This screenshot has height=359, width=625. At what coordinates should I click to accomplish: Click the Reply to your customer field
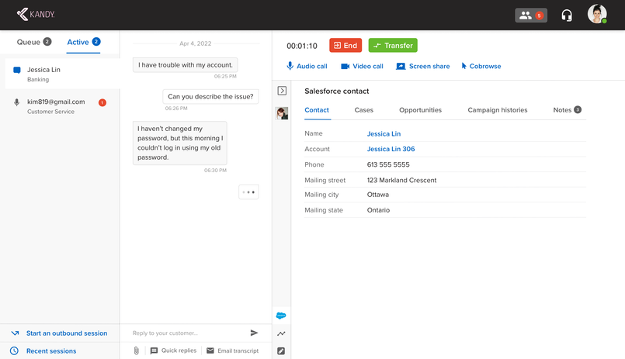(x=187, y=333)
